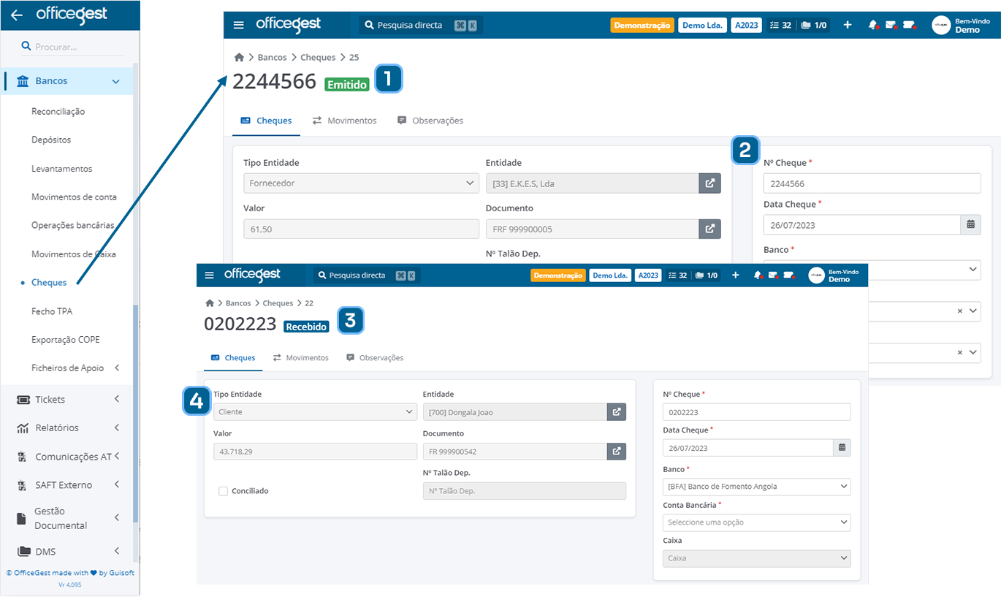
Task: Open the Documento external link icon
Action: tap(616, 451)
